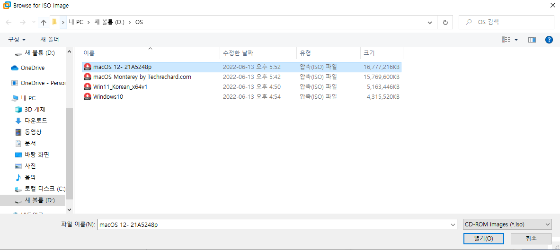
Task: Open the 구성 menu
Action: click(17, 39)
